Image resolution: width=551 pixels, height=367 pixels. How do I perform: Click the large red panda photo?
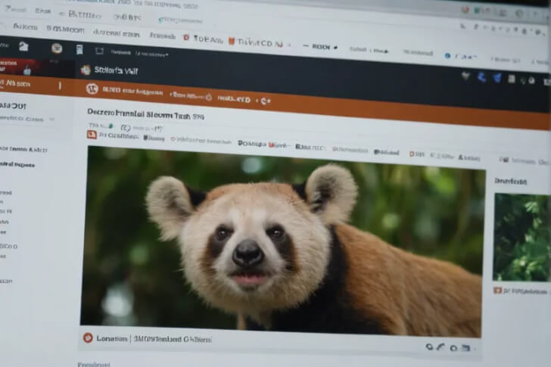click(282, 242)
